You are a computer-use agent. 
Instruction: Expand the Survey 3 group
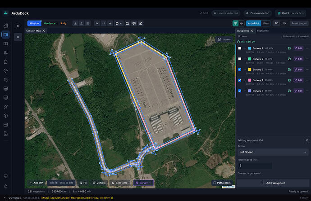pyautogui.click(x=245, y=70)
